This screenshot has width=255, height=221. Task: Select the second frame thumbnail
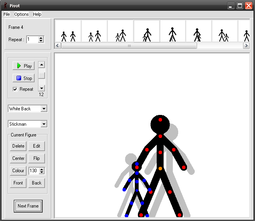pyautogui.click(x=94, y=31)
